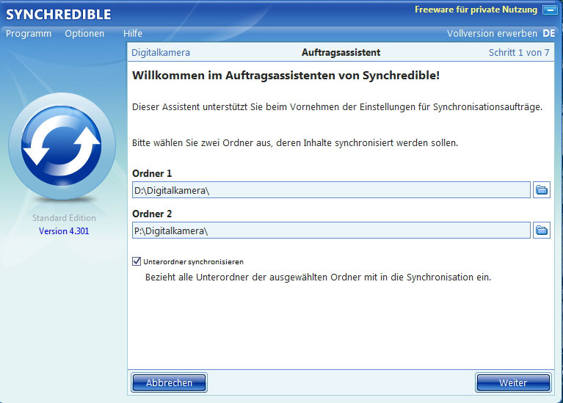
Task: Click the Abbrechen button
Action: pyautogui.click(x=169, y=383)
